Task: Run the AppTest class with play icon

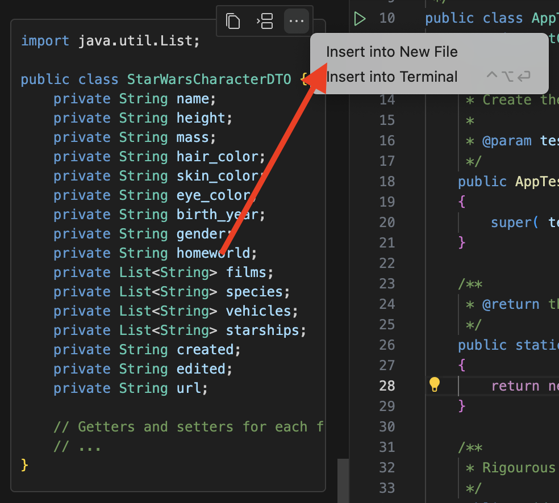Action: [x=360, y=19]
